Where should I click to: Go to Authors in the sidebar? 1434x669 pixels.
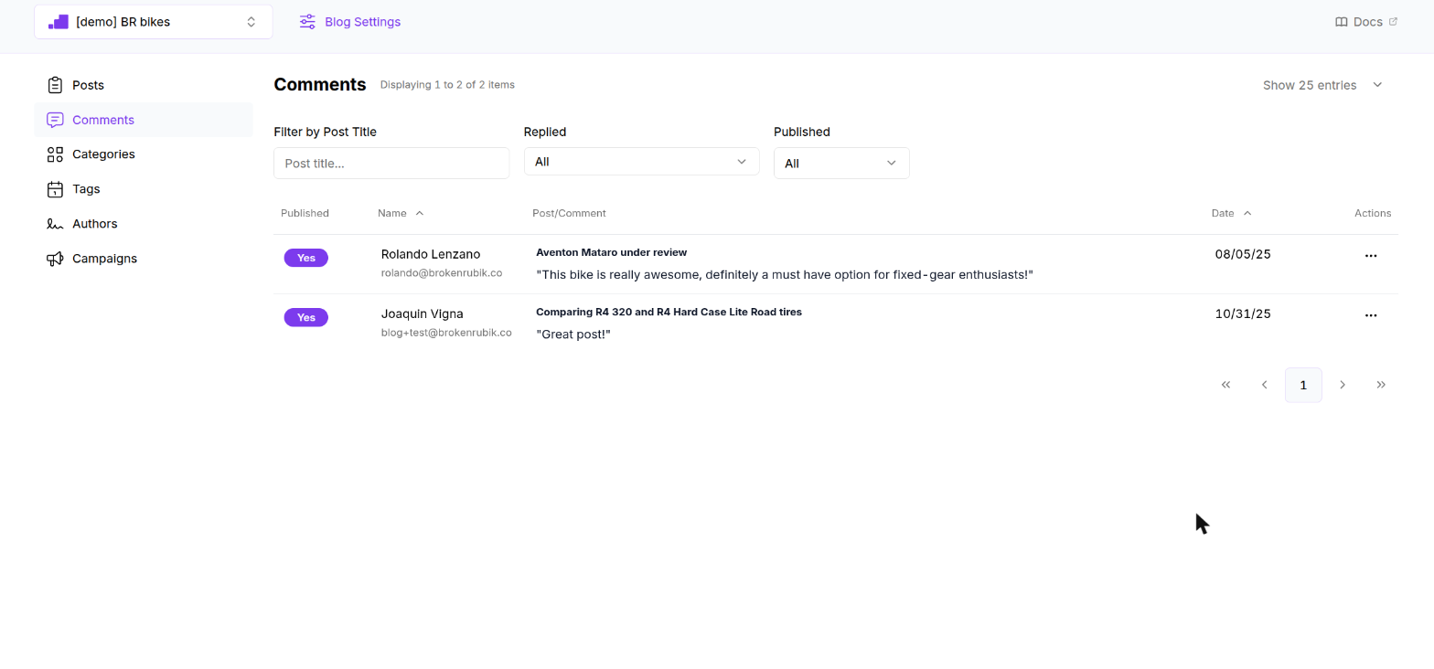(x=144, y=224)
